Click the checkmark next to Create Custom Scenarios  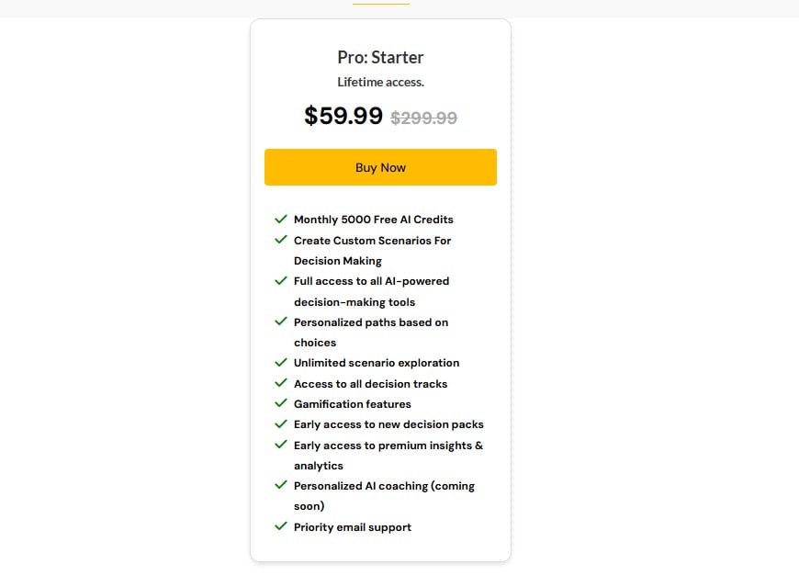(x=281, y=240)
